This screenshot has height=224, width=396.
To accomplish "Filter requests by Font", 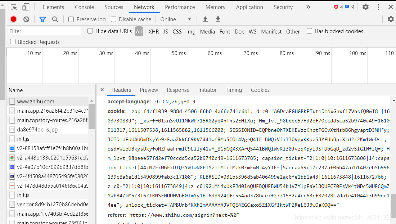I will 225,32.
